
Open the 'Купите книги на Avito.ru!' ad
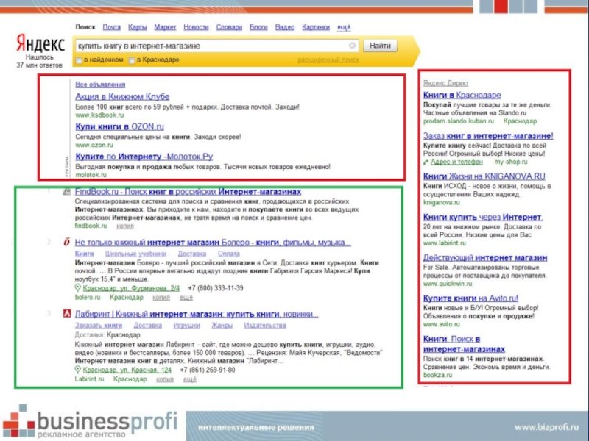tap(470, 298)
